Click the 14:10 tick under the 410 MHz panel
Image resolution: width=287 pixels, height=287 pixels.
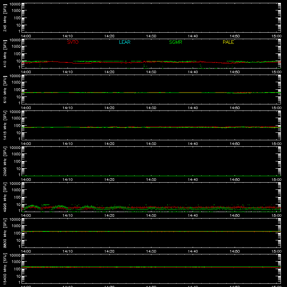(x=67, y=72)
